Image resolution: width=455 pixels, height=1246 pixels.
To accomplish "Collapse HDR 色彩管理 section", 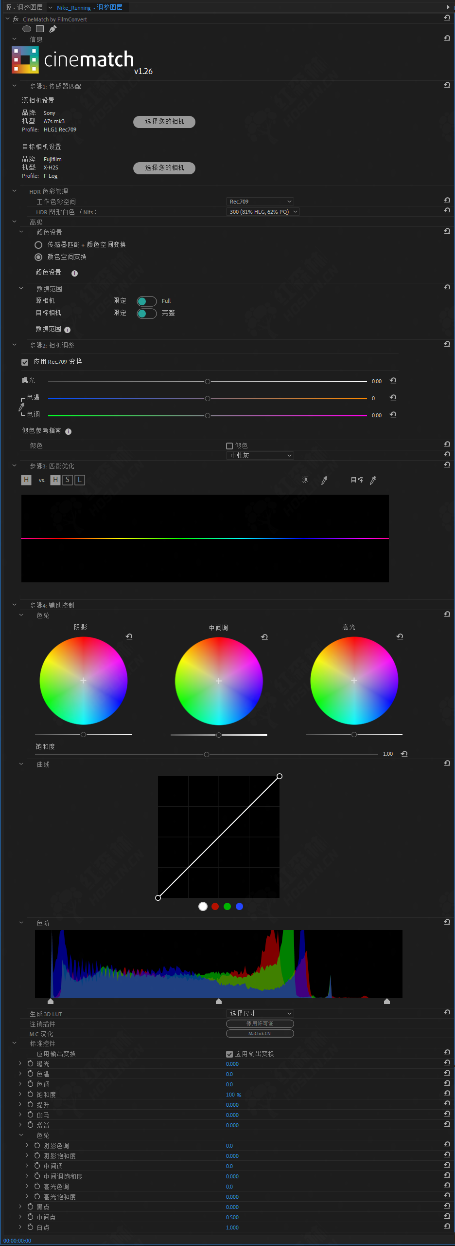I will coord(14,191).
